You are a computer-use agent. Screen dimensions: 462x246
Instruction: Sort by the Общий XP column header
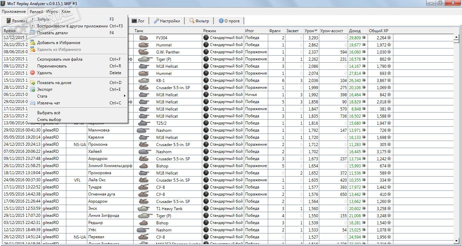[x=380, y=31]
